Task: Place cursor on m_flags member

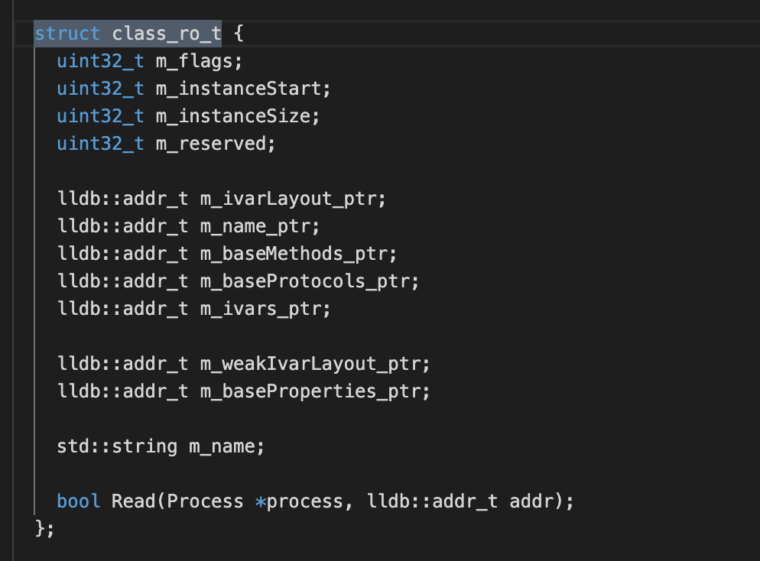Action: 193,61
